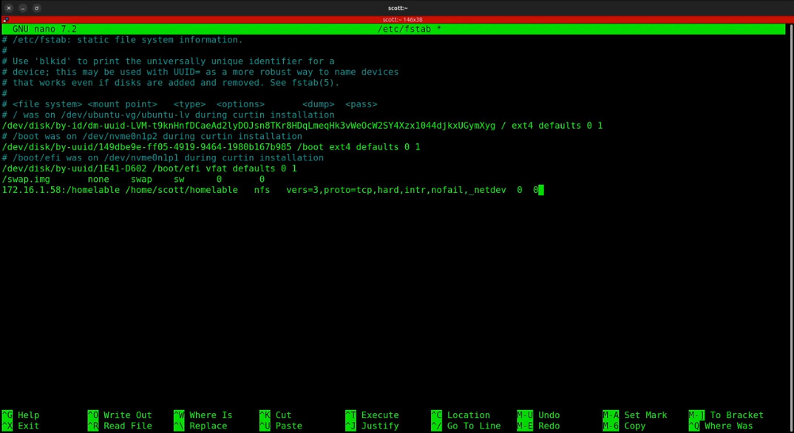The image size is (794, 433).
Task: Click the Terminator layout icon in the red titlebar
Action: (x=6, y=20)
